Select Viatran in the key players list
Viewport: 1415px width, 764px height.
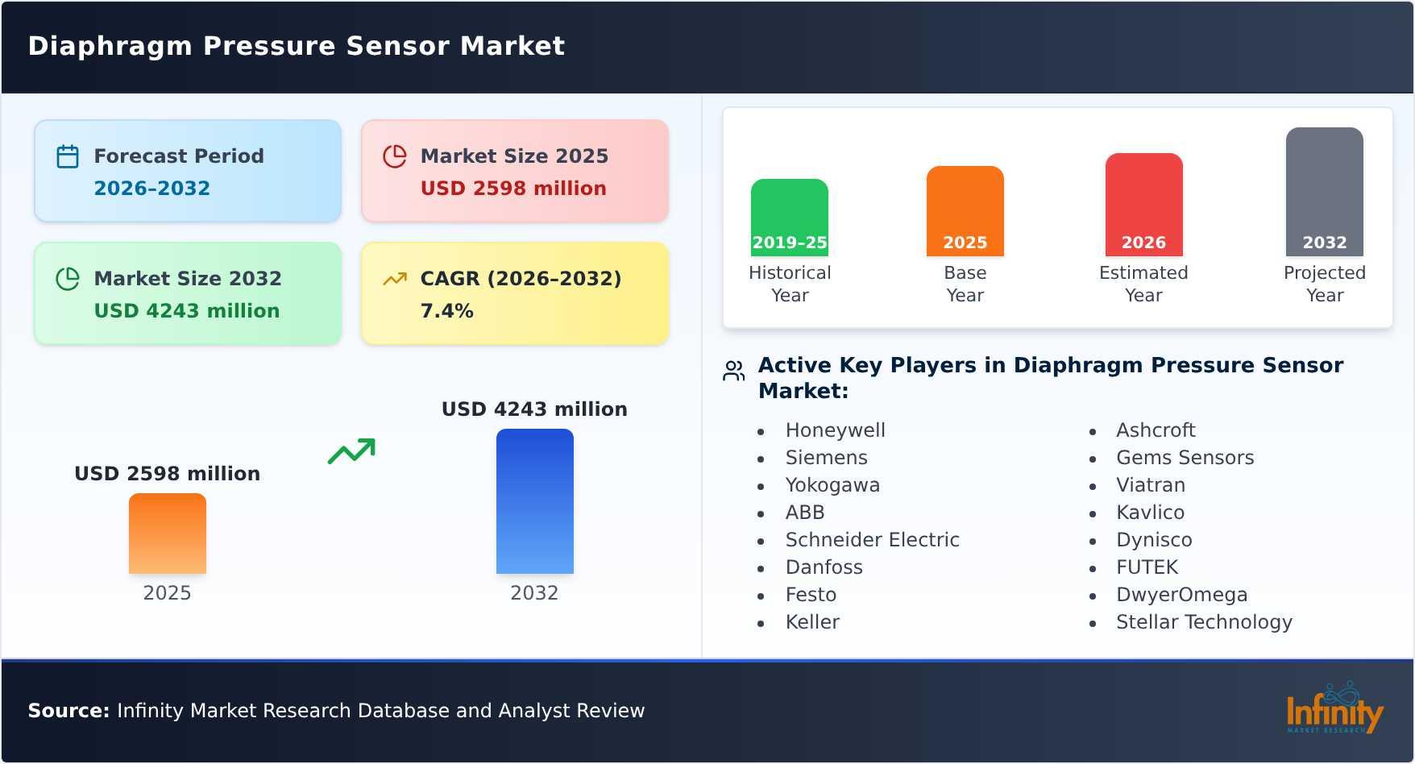(1151, 485)
